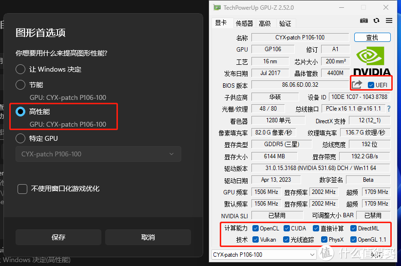Click the GDDR5 (三星) memory type field
Image resolution: width=401 pixels, height=266 pixels.
(x=282, y=144)
